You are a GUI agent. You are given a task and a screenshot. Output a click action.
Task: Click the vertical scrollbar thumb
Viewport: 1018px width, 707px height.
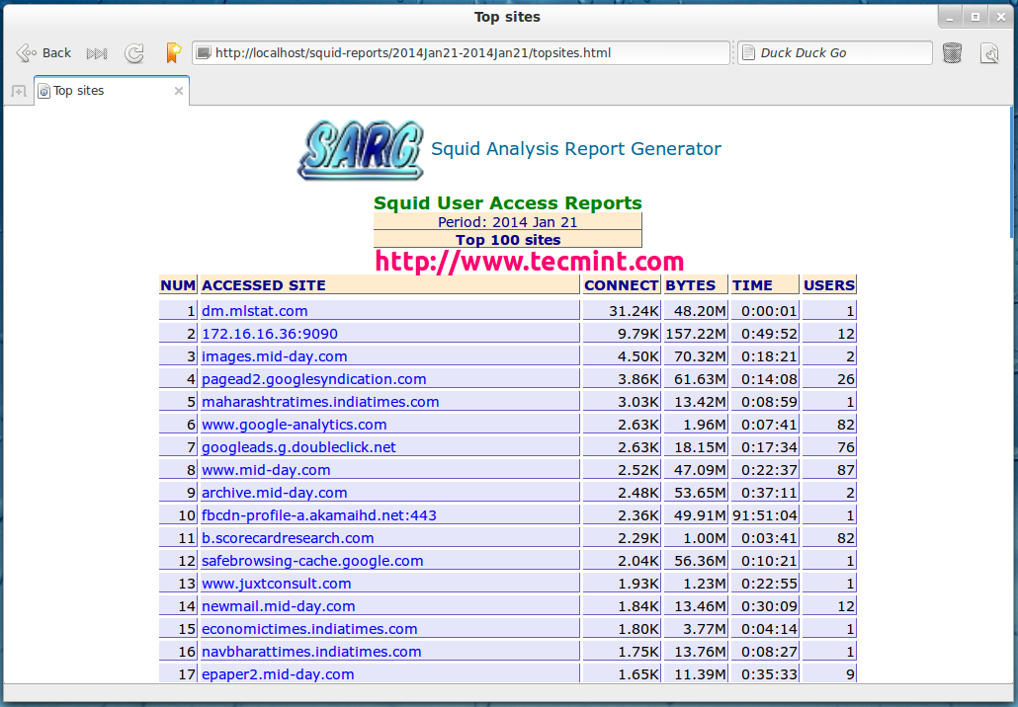pos(1012,172)
